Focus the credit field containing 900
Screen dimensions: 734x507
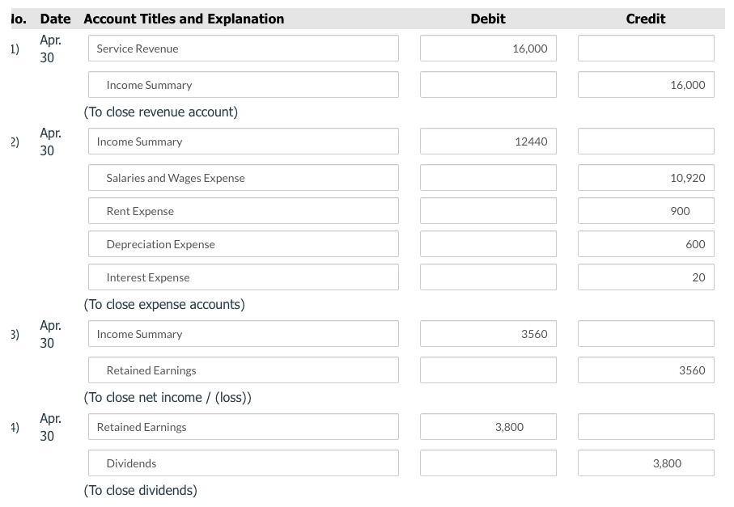646,211
